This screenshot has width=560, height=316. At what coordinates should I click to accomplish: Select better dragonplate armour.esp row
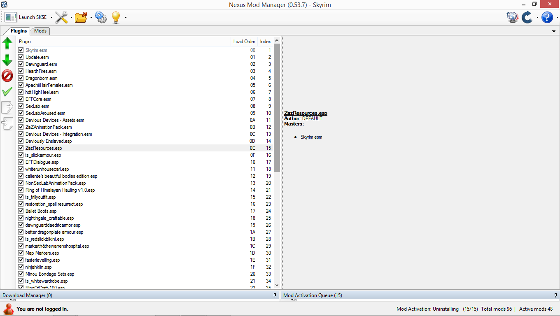click(x=145, y=232)
